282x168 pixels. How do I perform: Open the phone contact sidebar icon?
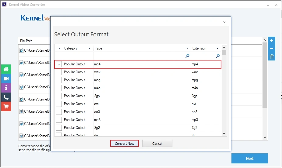(6, 97)
